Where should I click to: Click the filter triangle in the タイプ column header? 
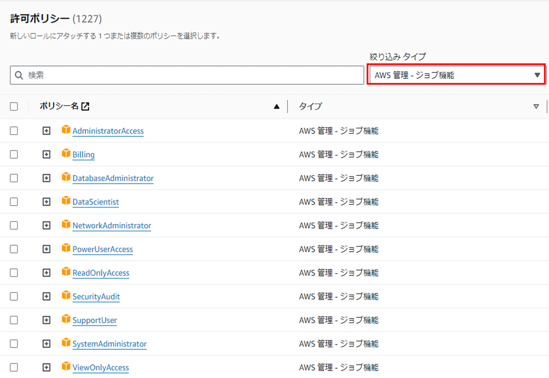[x=536, y=107]
